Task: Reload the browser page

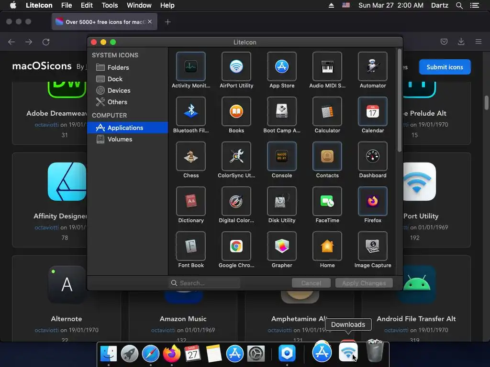Action: pyautogui.click(x=46, y=42)
